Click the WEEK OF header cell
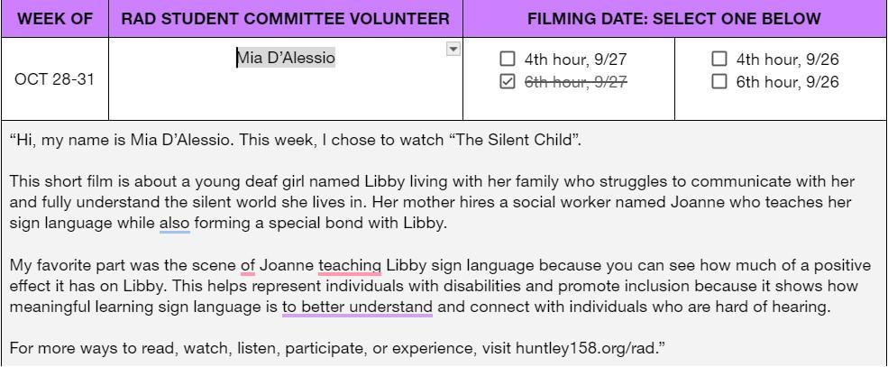Screen dimensions: 888x367 [55, 19]
